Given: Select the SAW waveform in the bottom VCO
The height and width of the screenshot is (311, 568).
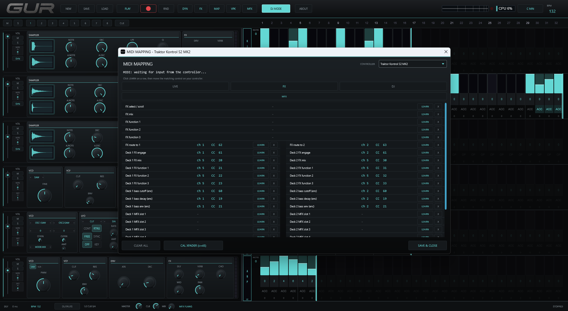Looking at the screenshot, I should pos(33,267).
